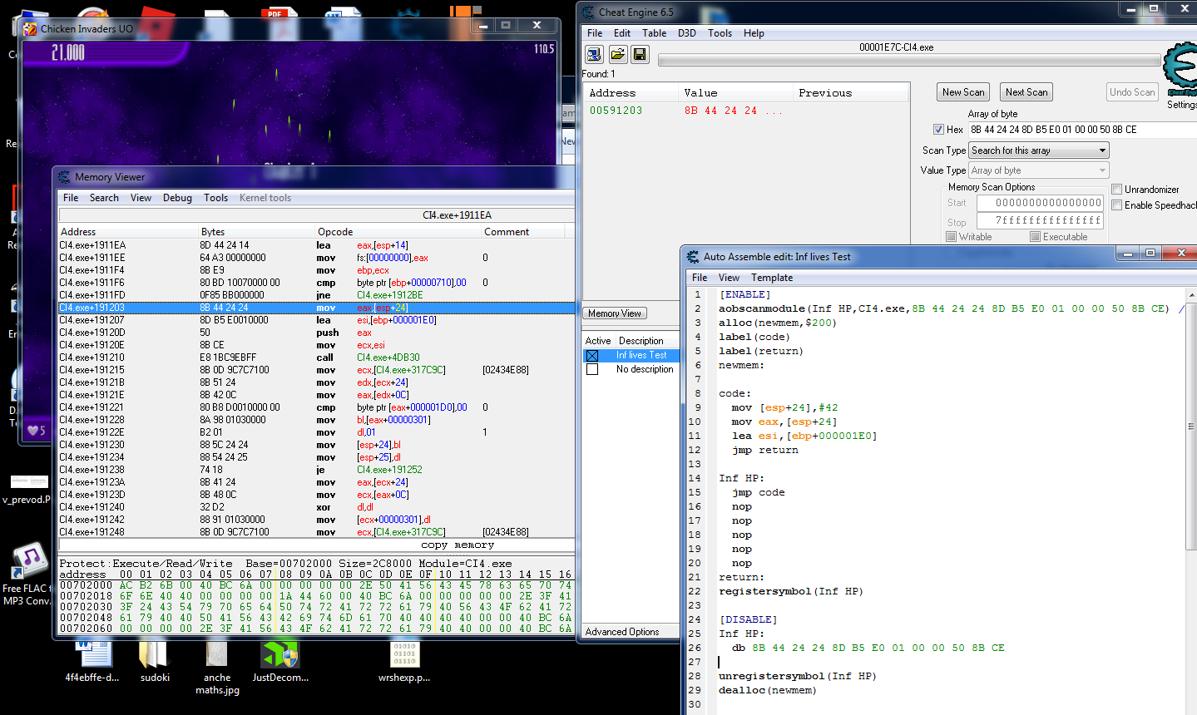Save the table with the floppy icon
This screenshot has width=1197, height=715.
[640, 54]
